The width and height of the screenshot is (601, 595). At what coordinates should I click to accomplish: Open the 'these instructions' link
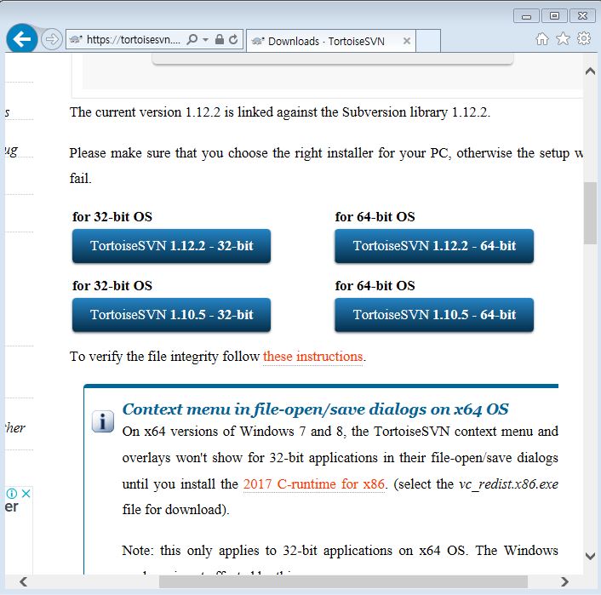312,357
